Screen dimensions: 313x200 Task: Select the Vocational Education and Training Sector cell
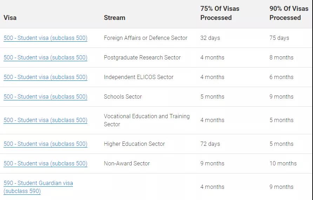click(x=147, y=120)
